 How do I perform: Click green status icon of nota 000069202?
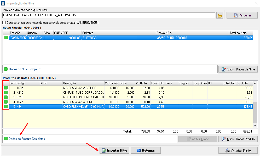click(x=6, y=38)
